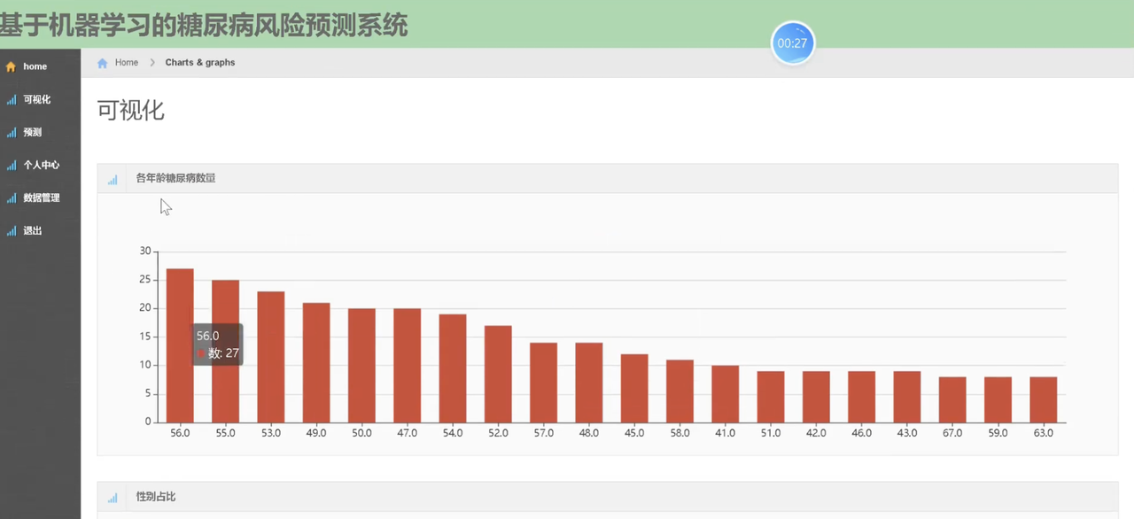
Task: Click the breadcrumb chevron separator arrow
Action: click(x=152, y=63)
